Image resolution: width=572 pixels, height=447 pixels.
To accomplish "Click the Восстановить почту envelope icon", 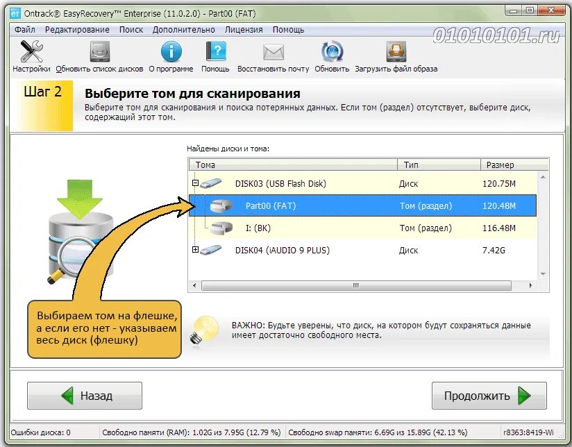I will (x=274, y=52).
